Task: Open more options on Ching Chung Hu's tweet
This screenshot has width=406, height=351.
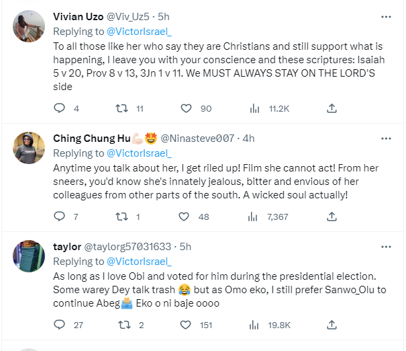Action: tap(386, 139)
